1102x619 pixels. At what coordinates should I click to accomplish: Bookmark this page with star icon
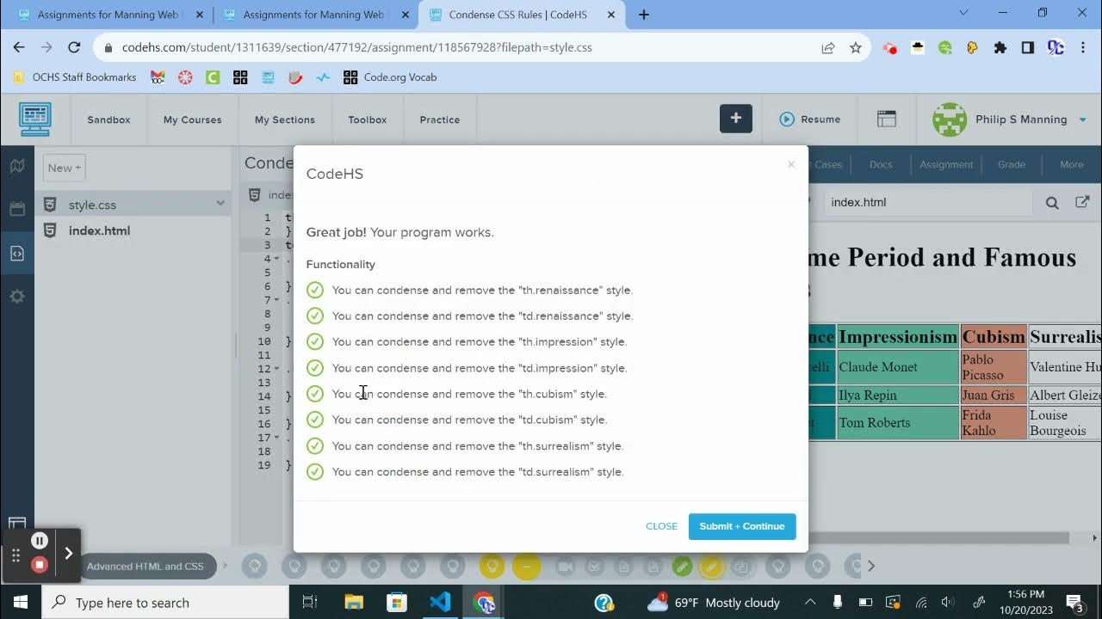click(x=855, y=48)
